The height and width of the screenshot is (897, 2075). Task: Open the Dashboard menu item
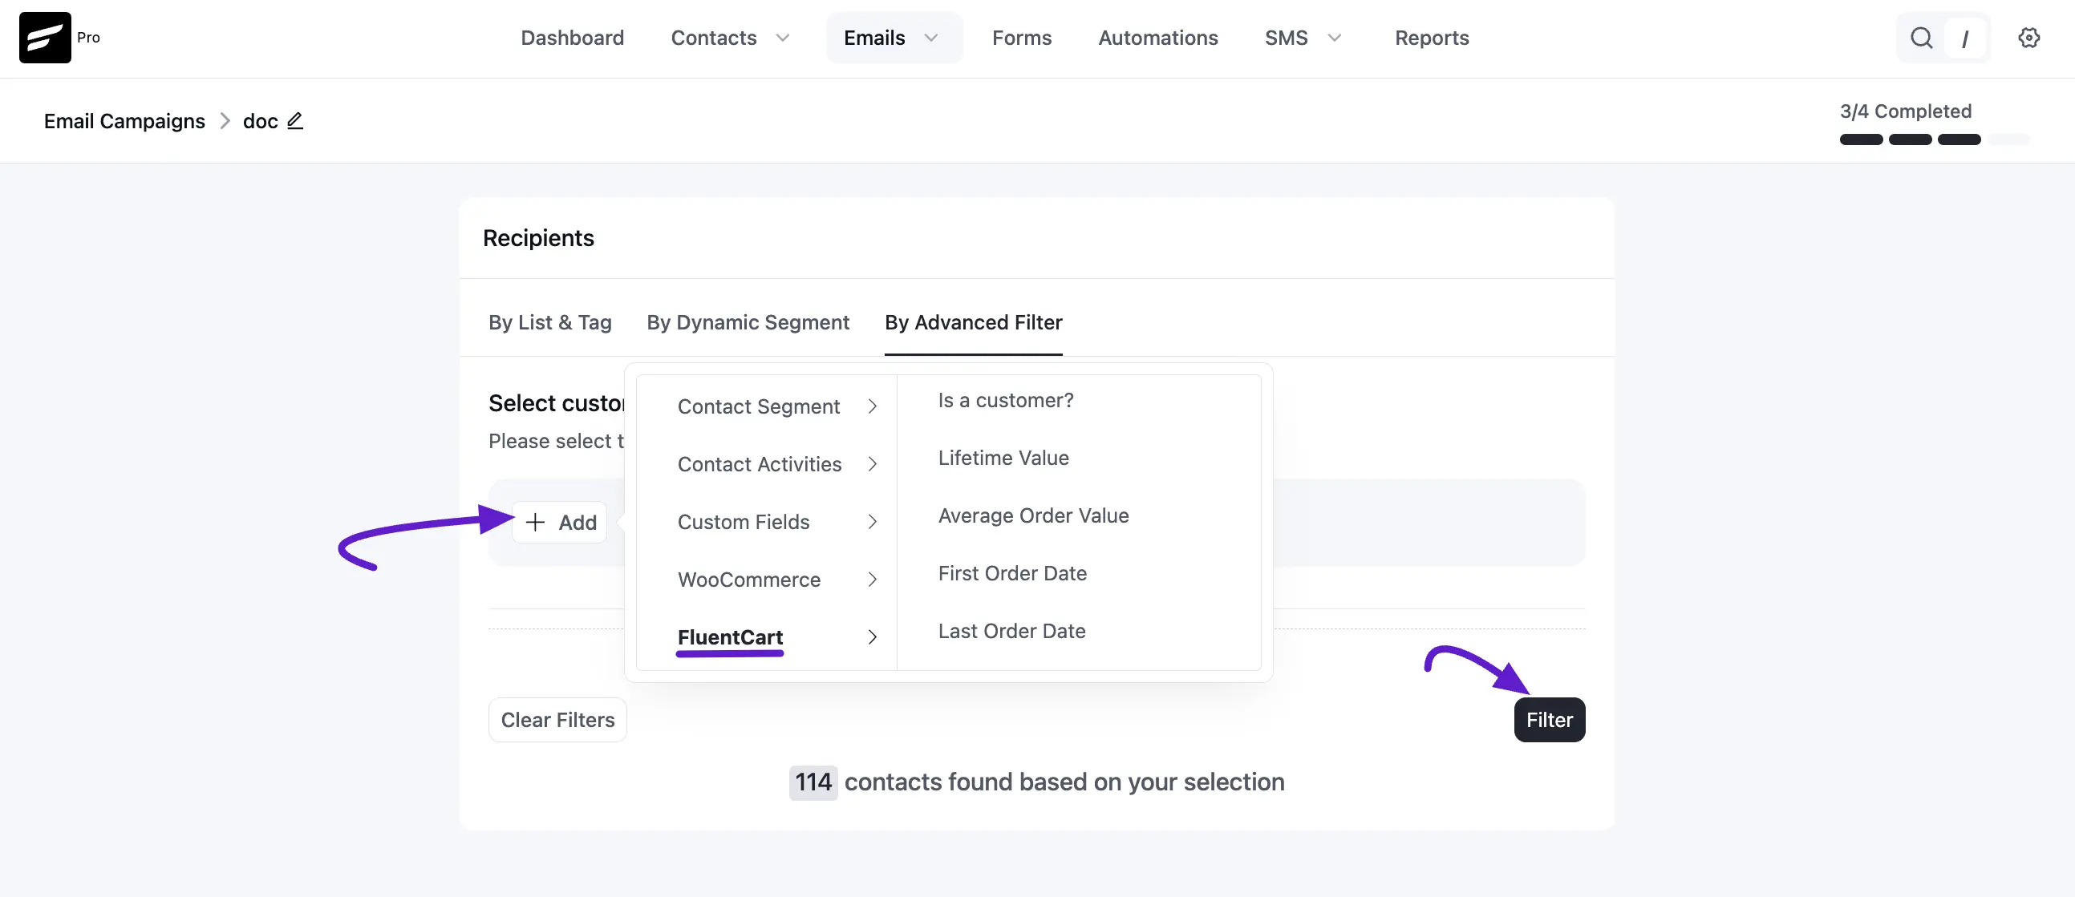click(x=572, y=38)
